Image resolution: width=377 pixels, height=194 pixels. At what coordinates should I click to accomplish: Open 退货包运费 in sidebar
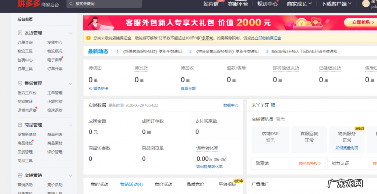[27, 110]
